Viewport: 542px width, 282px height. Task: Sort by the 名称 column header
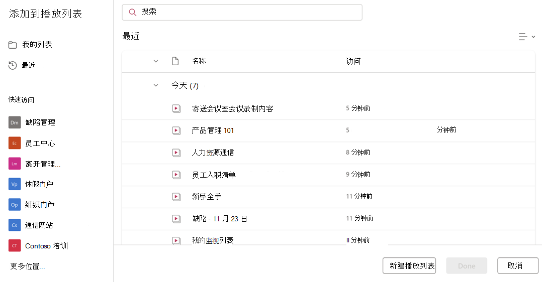[199, 61]
